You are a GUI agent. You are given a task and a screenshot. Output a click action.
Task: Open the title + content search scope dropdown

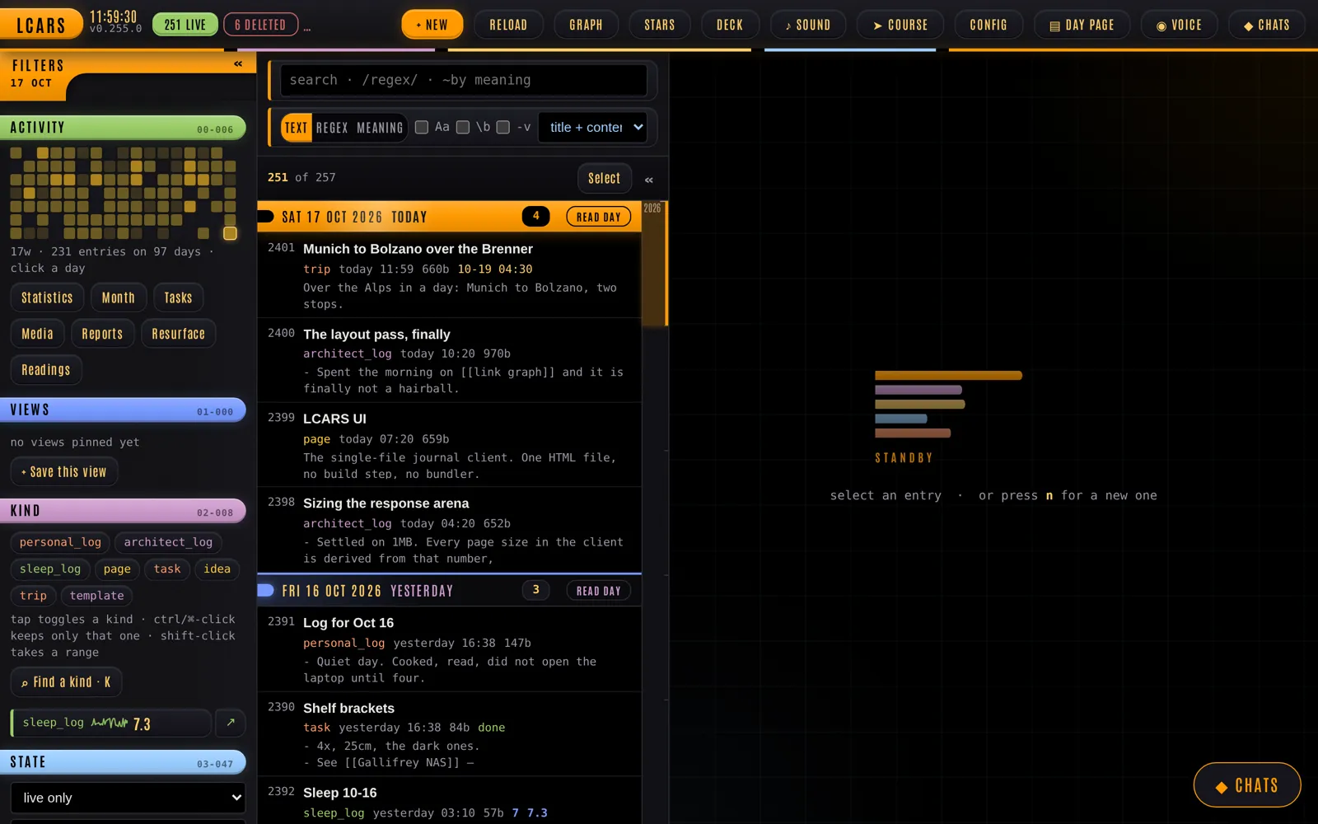(592, 127)
